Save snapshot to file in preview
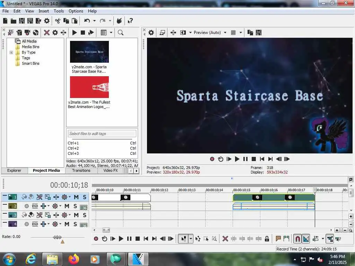 point(259,33)
